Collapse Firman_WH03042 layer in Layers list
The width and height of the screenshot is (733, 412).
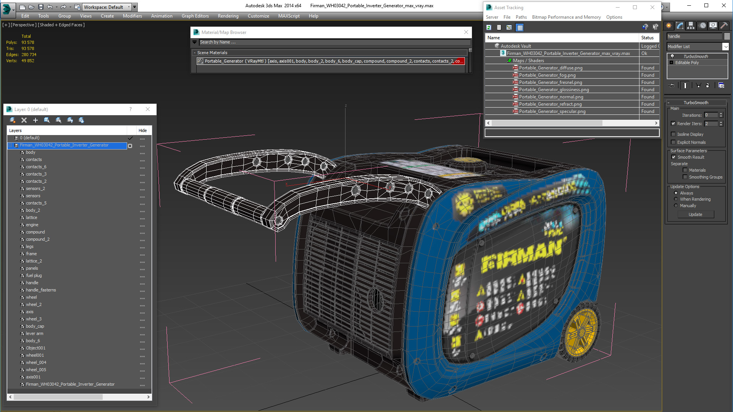tap(10, 145)
